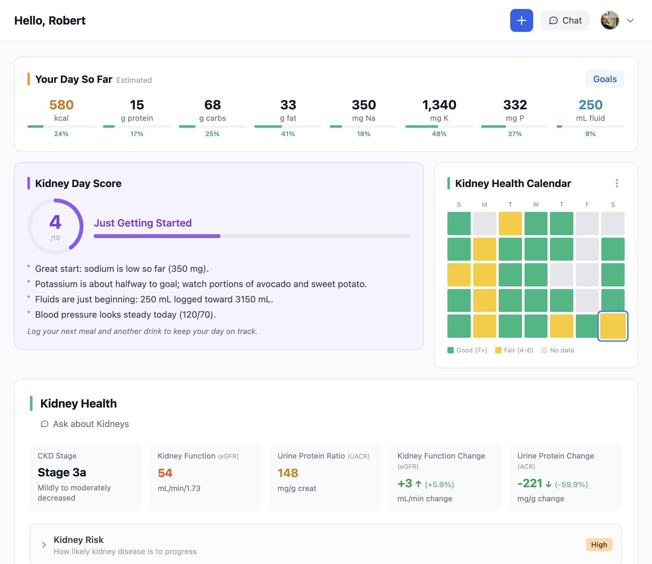Click the Just Getting Started progress bar

click(252, 236)
